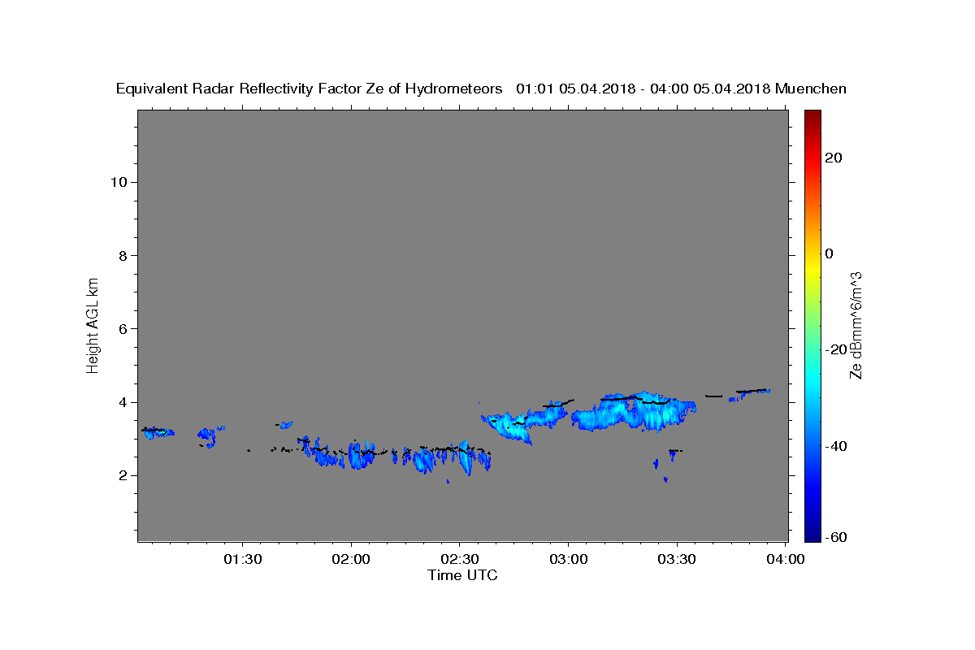Click the dark blue bottom of the colorbar
This screenshot has width=975, height=650.
coord(812,532)
